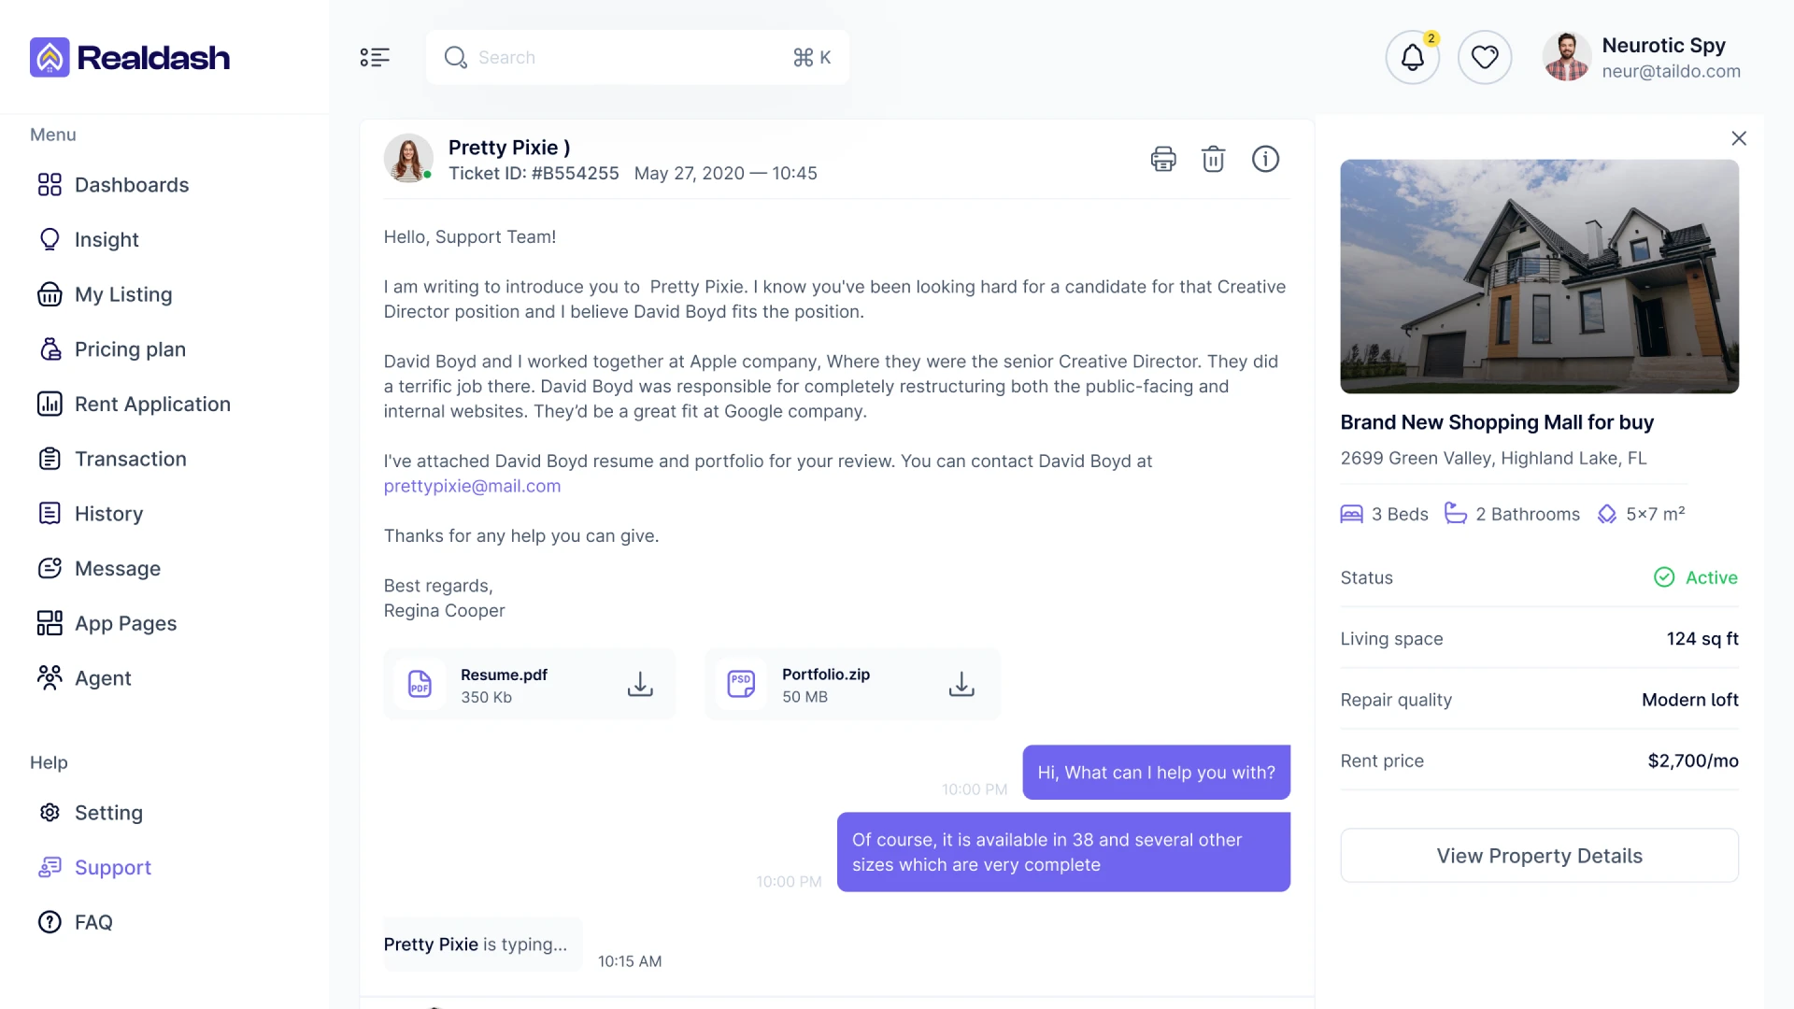Click the Realdash logo

click(130, 58)
